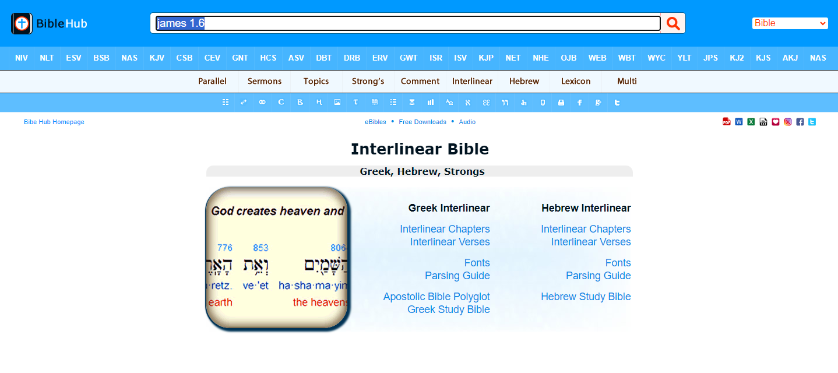The image size is (838, 373).
Task: Open the eBibles link
Action: coord(375,122)
